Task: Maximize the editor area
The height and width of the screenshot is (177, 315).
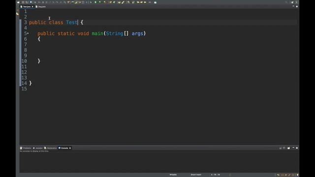Action: [297, 6]
